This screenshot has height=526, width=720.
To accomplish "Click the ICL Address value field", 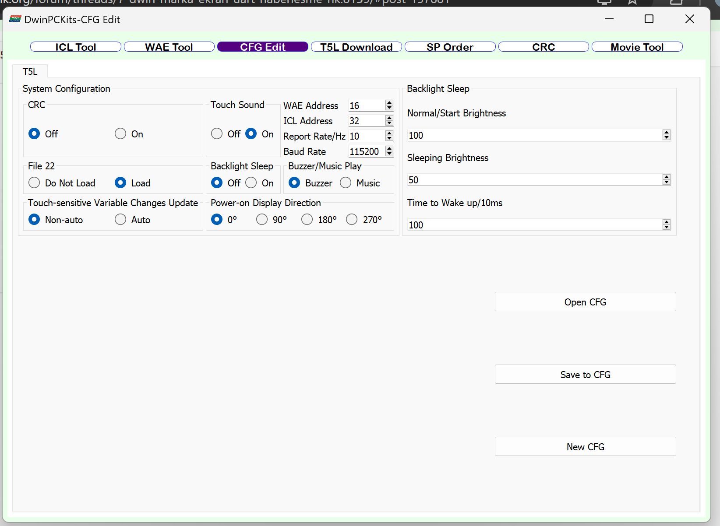I will 367,121.
